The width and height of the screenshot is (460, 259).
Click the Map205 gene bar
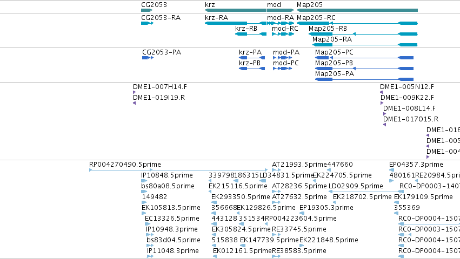pos(357,11)
